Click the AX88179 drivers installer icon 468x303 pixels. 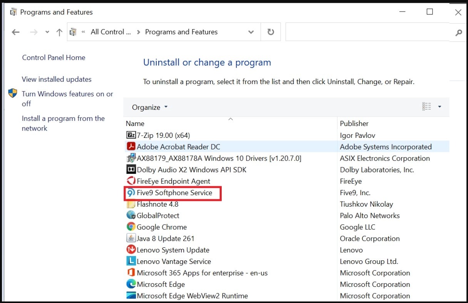point(131,158)
